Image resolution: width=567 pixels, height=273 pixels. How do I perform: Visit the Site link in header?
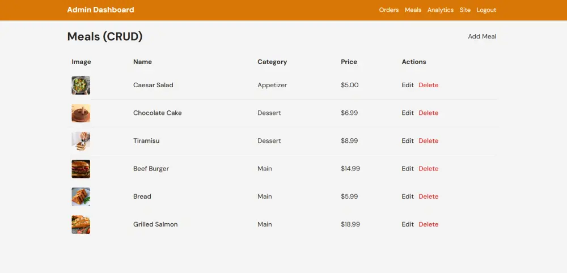(465, 10)
